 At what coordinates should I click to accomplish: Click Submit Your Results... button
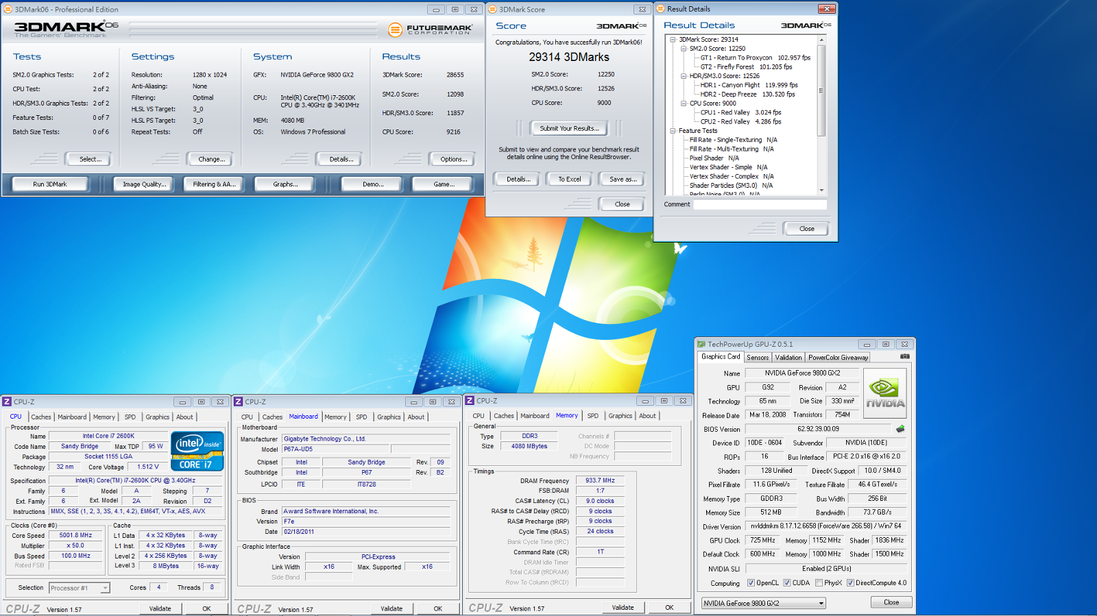tap(569, 128)
